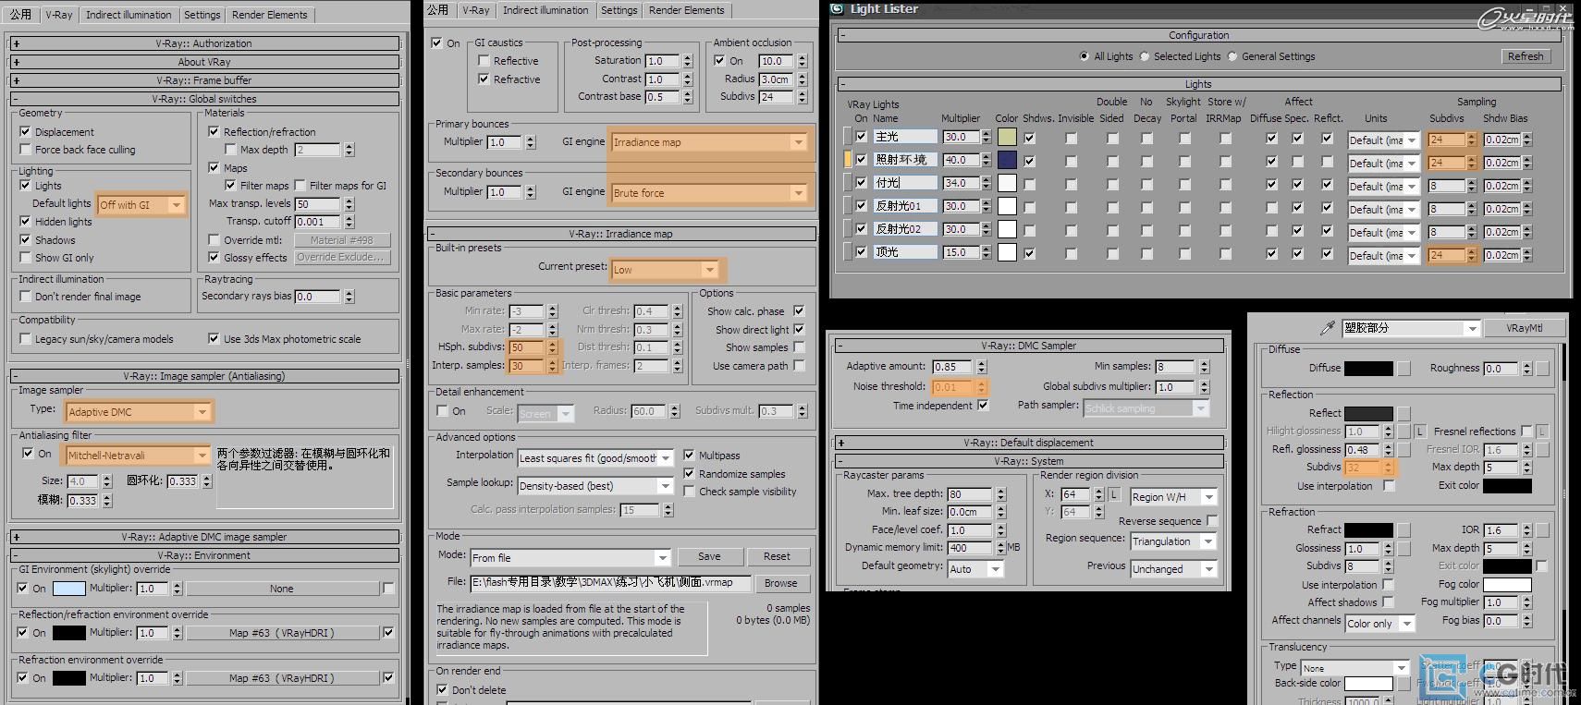
Task: Pick material with the eyedropper icon
Action: pyautogui.click(x=1328, y=328)
